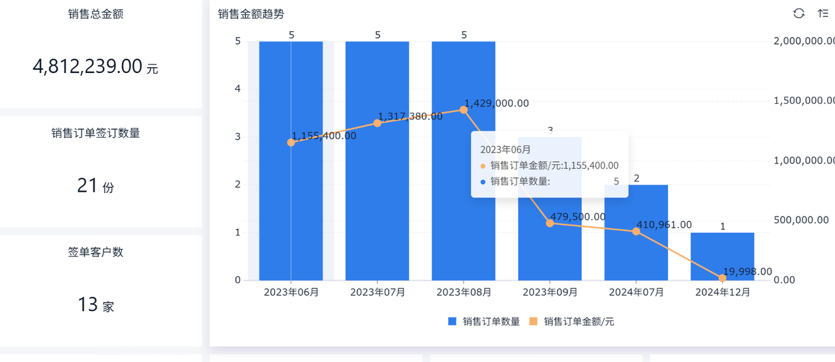
Task: Click the 签单客户数 card title
Action: click(x=95, y=252)
